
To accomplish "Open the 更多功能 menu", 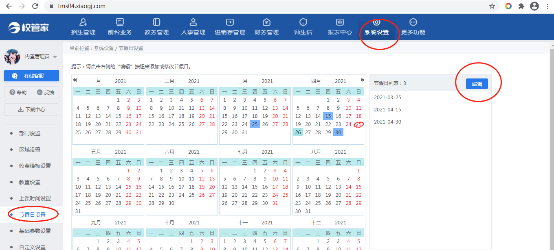I will pyautogui.click(x=413, y=27).
